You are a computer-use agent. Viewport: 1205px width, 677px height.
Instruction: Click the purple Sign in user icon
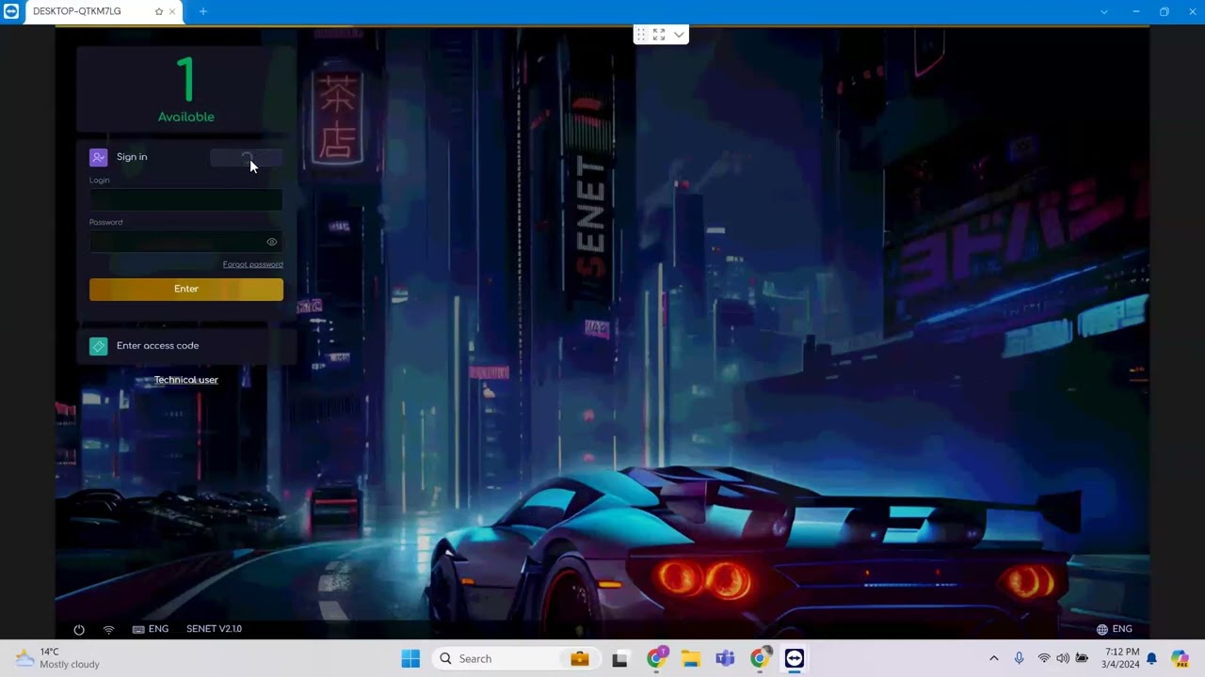pyautogui.click(x=99, y=157)
